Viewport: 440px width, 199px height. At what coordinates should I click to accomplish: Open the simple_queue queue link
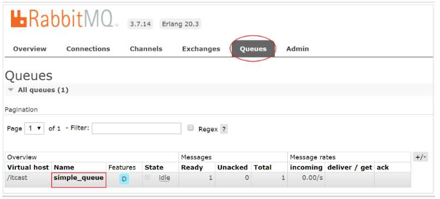(x=79, y=177)
